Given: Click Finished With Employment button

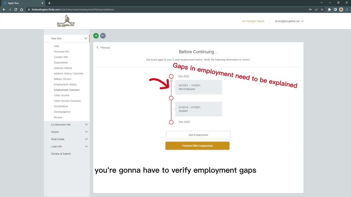Looking at the screenshot, I should click(197, 146).
